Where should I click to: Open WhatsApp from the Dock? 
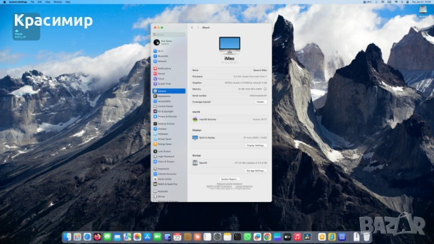coord(247,237)
